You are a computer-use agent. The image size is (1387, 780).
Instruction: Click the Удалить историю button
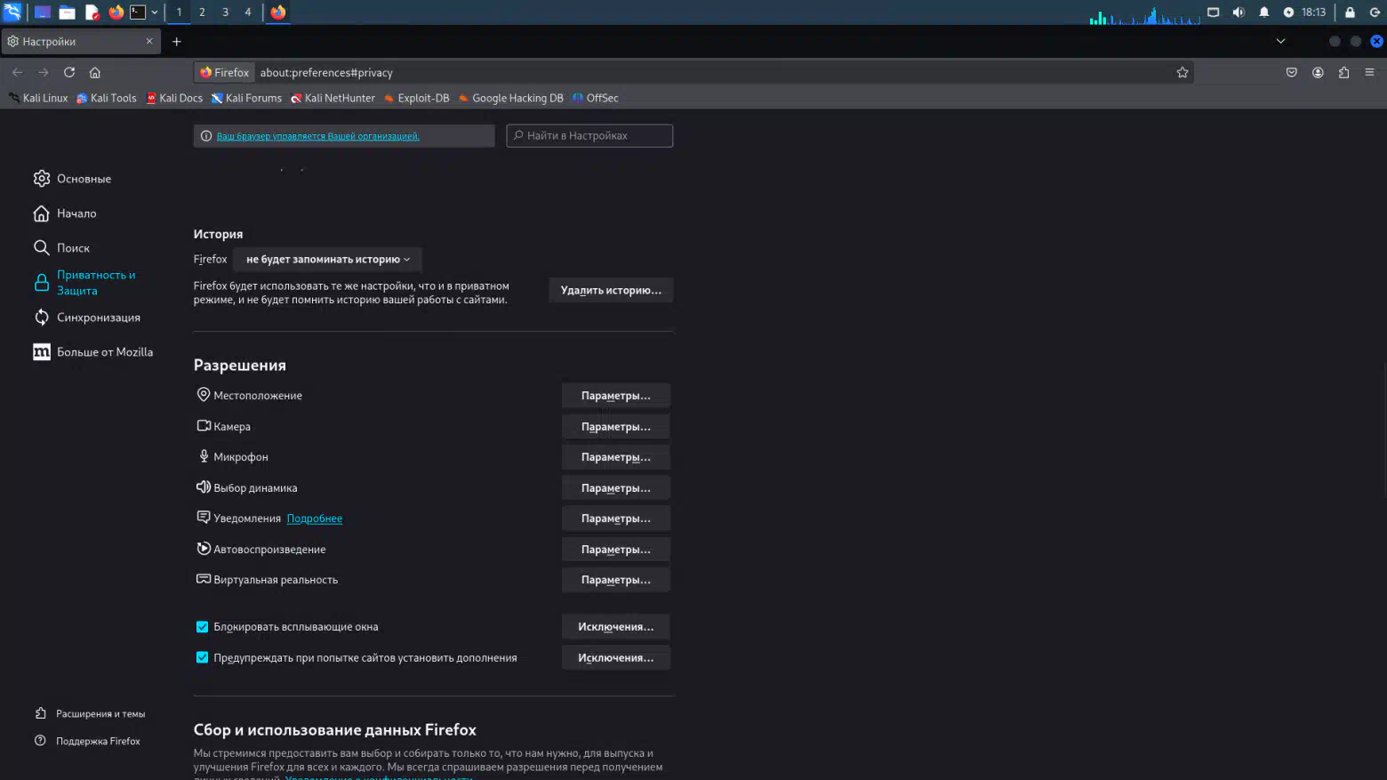pos(611,290)
